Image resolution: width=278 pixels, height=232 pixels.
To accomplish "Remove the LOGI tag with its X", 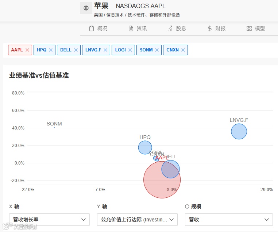I will (130, 50).
